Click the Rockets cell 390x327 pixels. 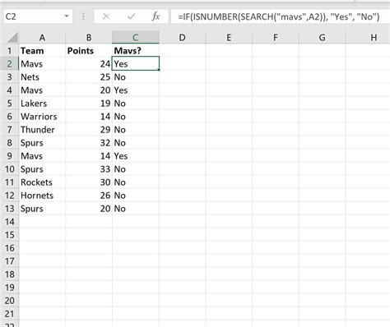(x=42, y=182)
